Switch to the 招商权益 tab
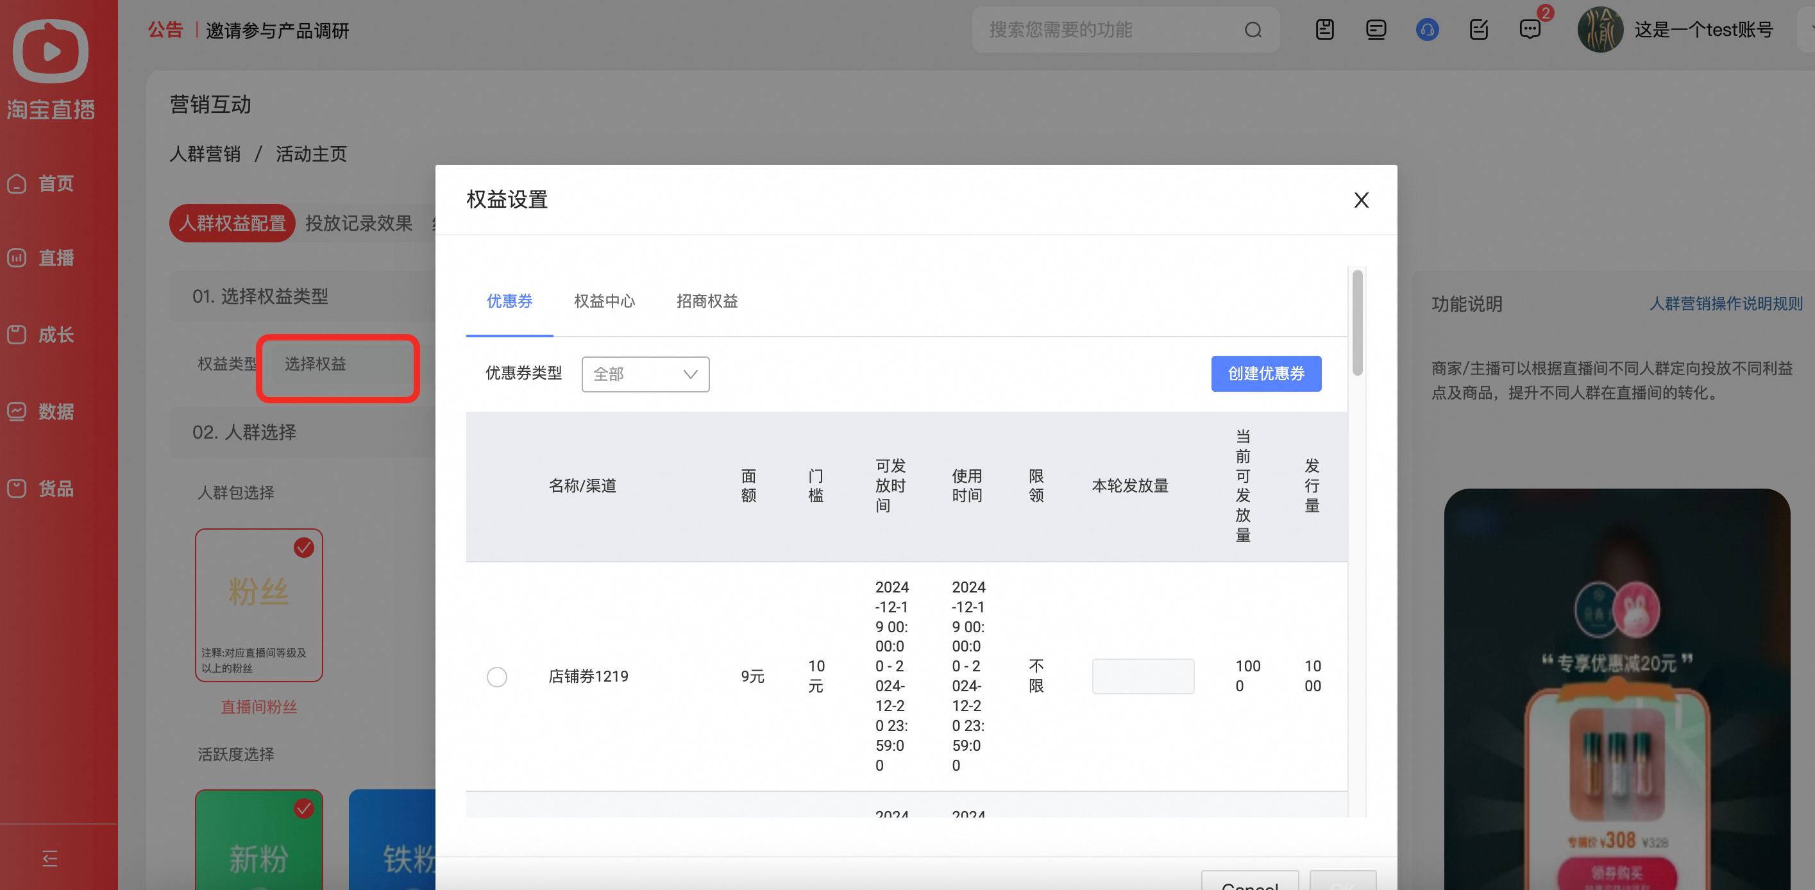This screenshot has width=1815, height=890. (x=707, y=301)
